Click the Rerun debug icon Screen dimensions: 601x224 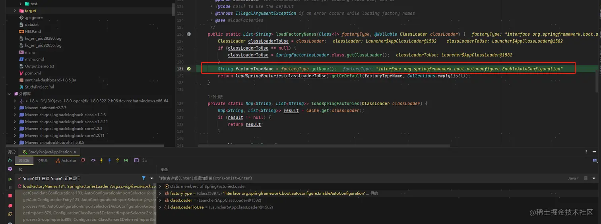(10, 160)
